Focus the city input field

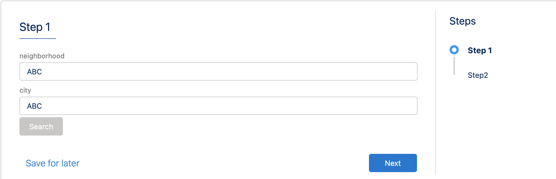(218, 106)
